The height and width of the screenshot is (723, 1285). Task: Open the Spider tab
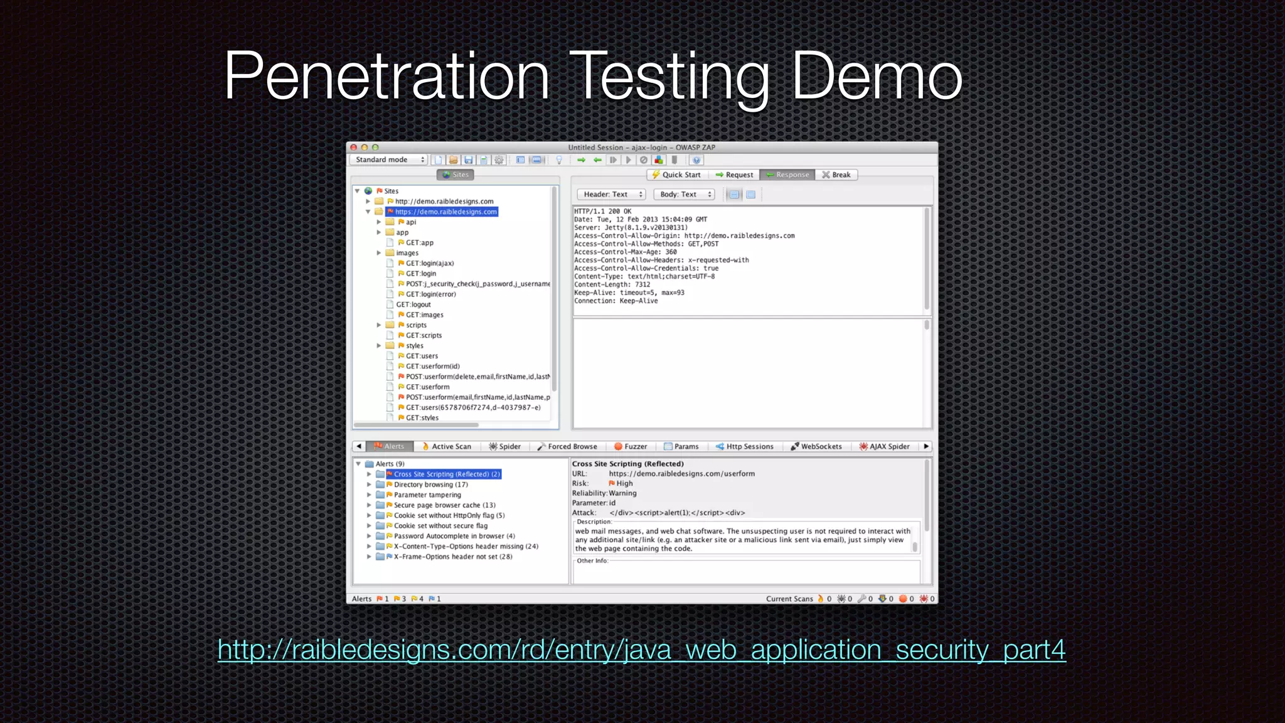point(505,446)
